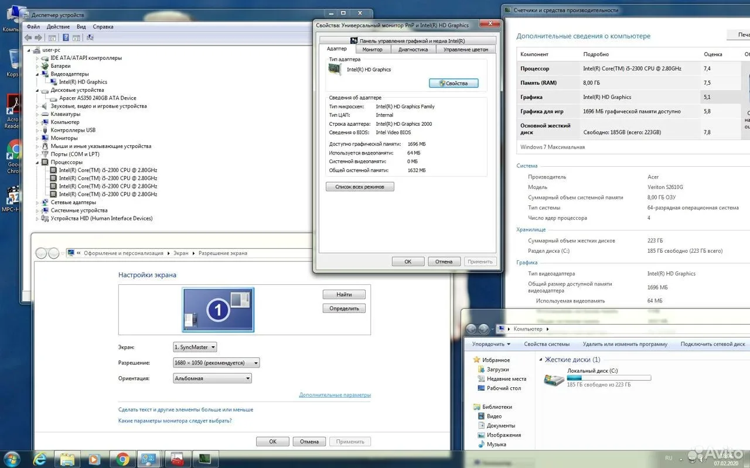Expand Звуковые, видео и игровые устройства node
The height and width of the screenshot is (468, 750).
(37, 106)
